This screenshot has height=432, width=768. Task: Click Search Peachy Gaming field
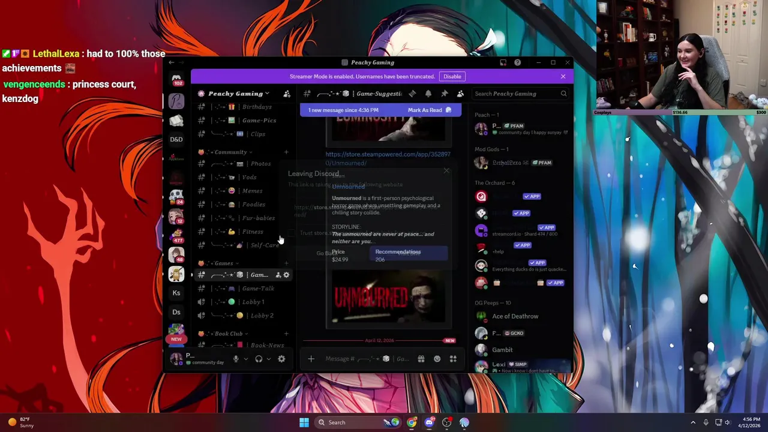(520, 94)
